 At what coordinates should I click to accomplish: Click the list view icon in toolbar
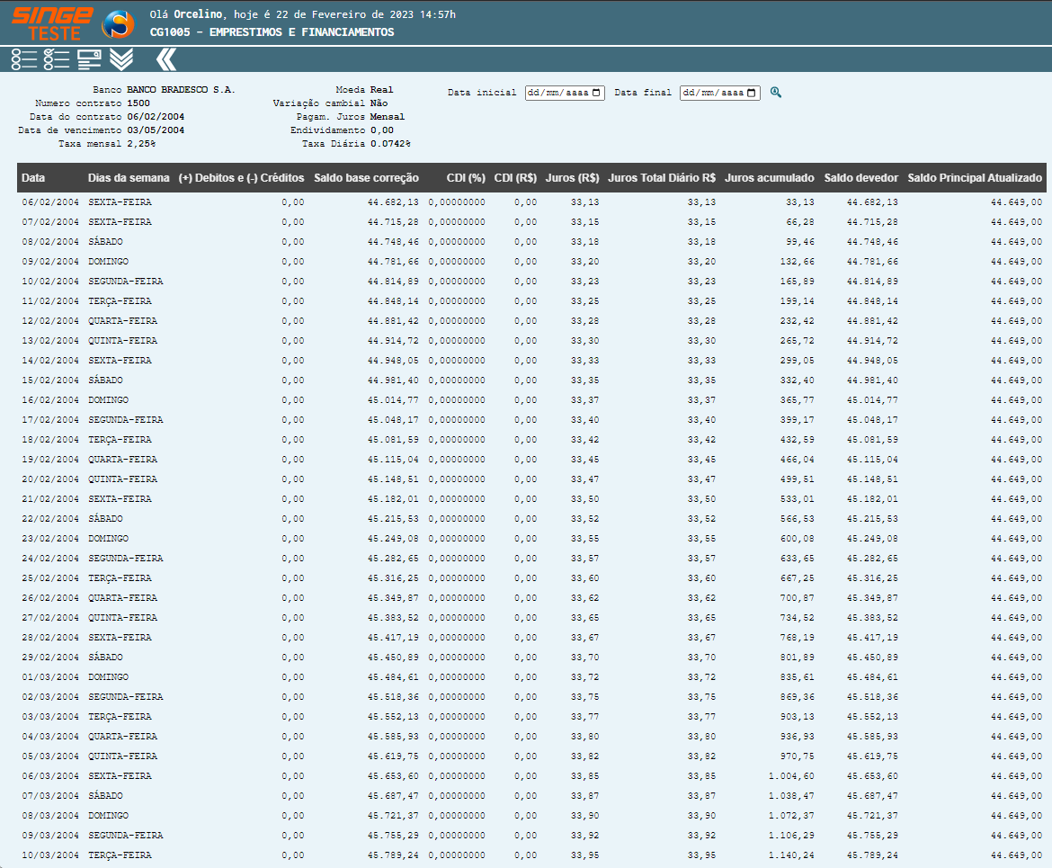24,59
